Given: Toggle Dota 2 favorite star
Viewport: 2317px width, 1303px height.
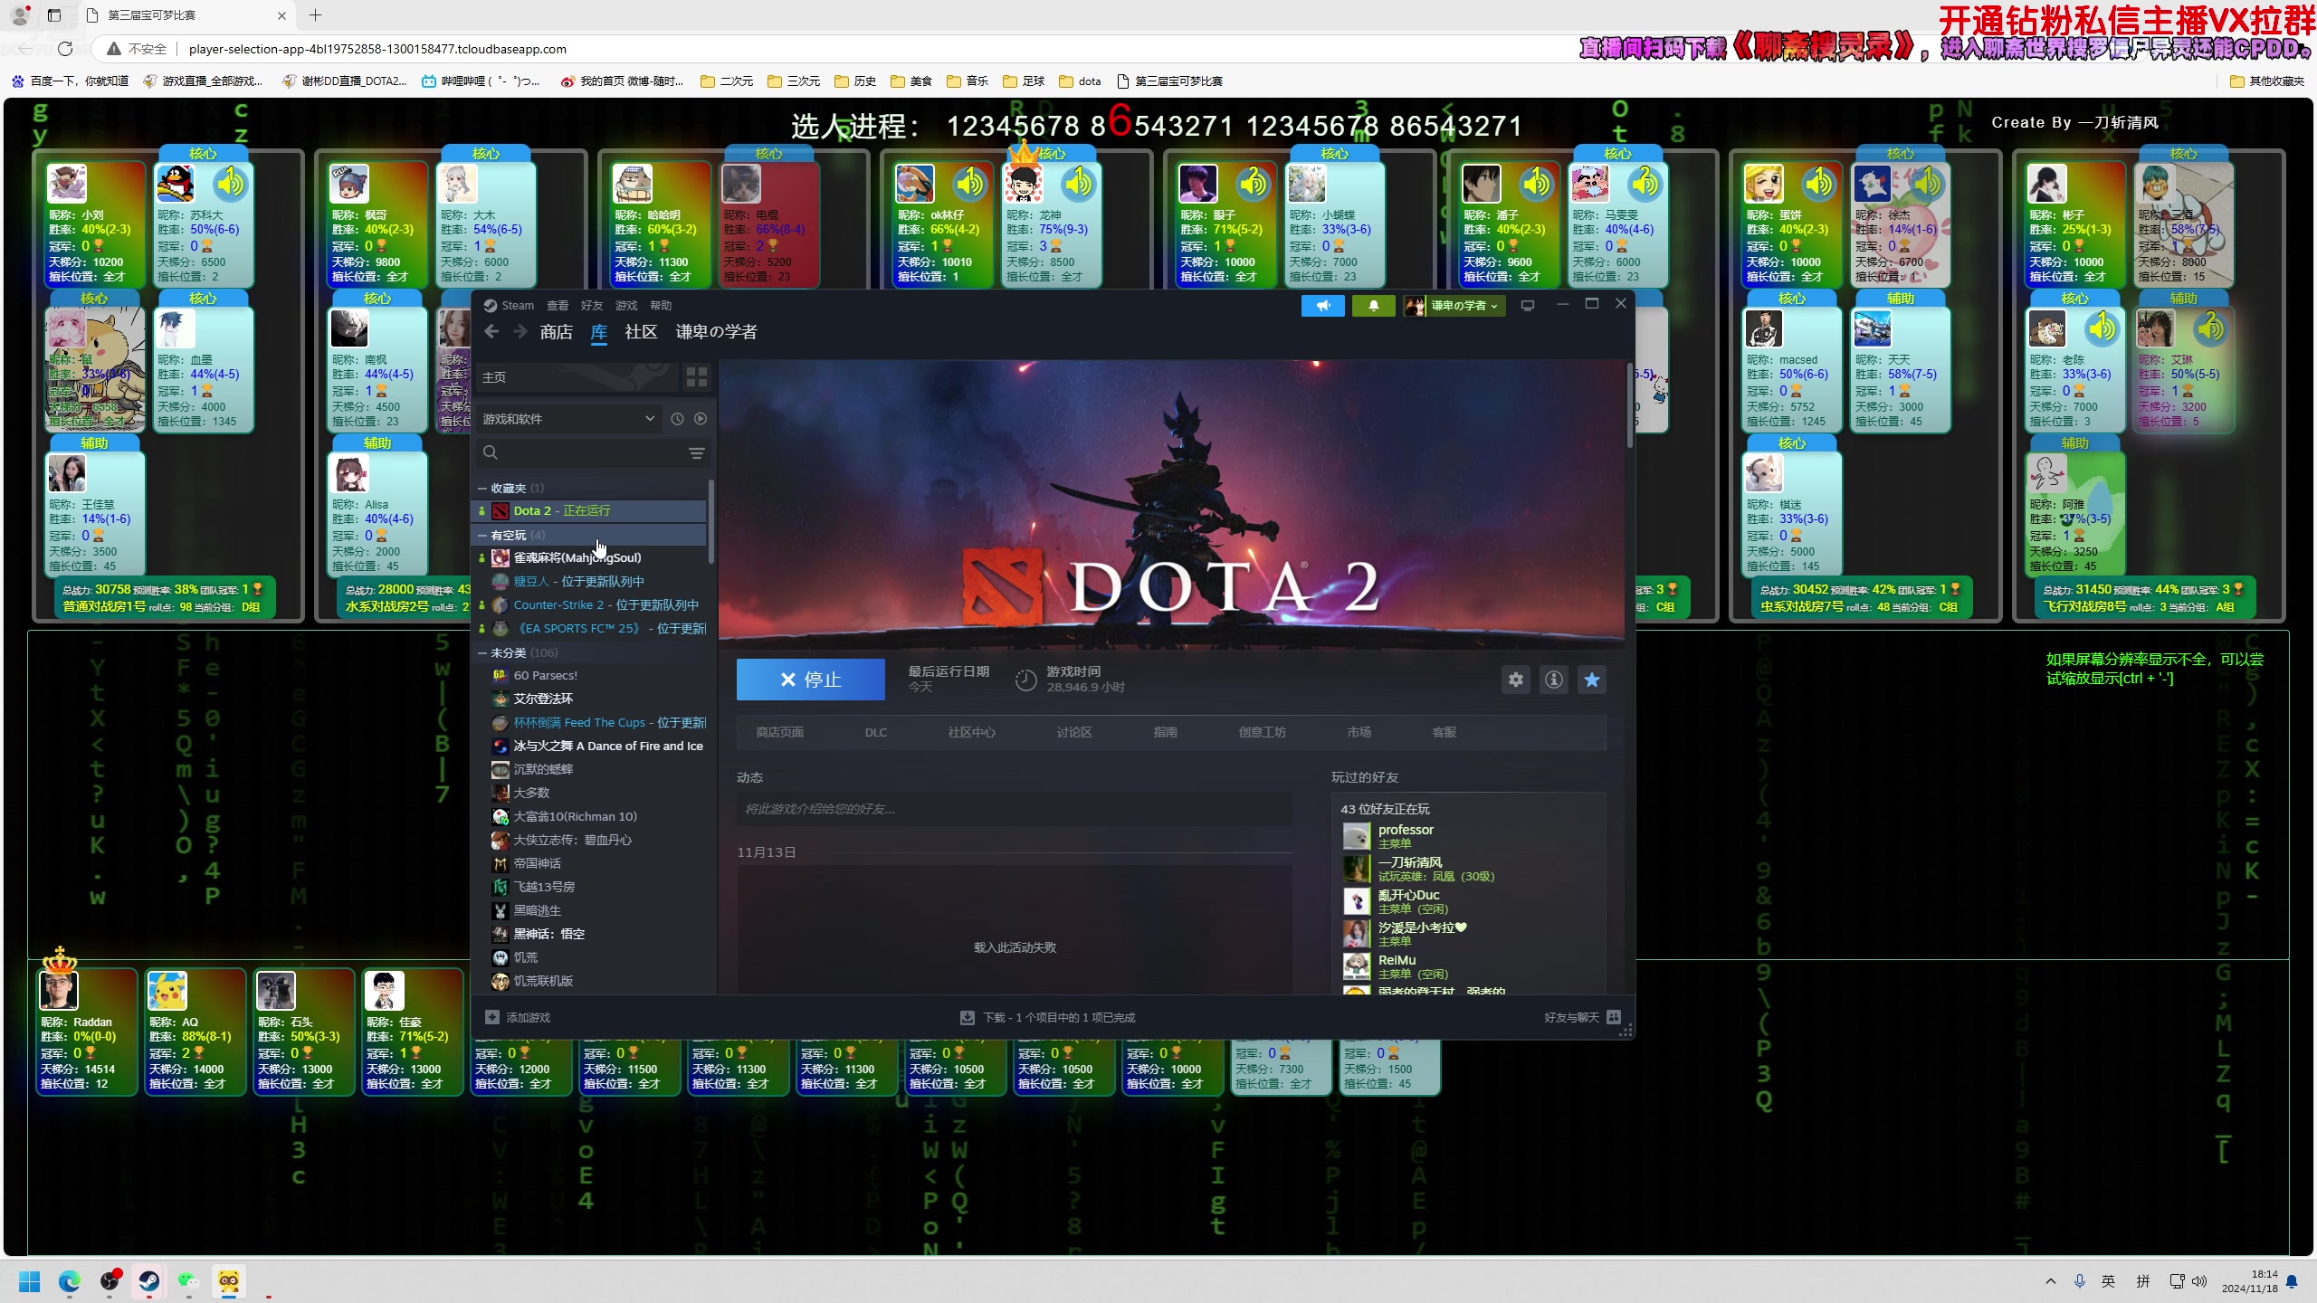Looking at the screenshot, I should coord(1592,680).
